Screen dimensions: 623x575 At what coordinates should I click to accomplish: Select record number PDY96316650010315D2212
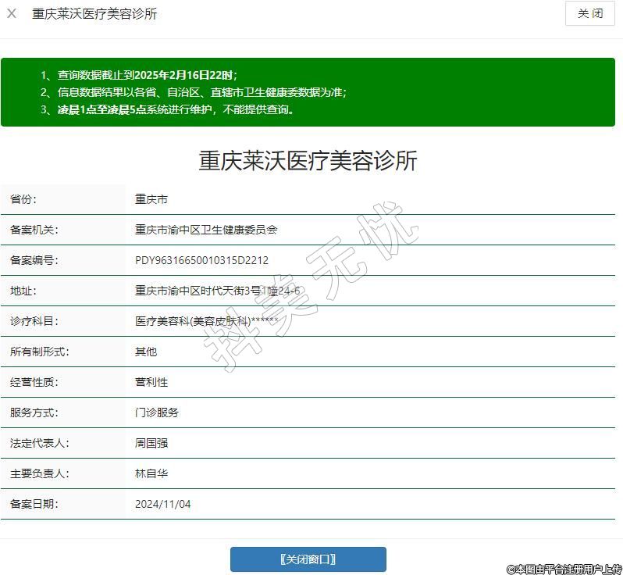pos(201,261)
